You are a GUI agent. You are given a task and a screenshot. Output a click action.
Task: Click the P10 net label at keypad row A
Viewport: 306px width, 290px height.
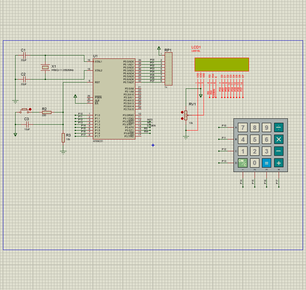(x=224, y=126)
